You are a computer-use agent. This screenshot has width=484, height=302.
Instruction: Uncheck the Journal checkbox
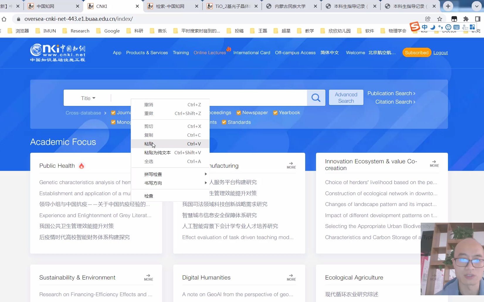[113, 113]
